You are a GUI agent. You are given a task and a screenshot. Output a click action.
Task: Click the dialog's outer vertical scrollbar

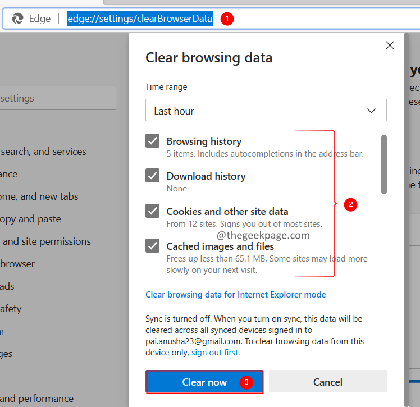[407, 219]
